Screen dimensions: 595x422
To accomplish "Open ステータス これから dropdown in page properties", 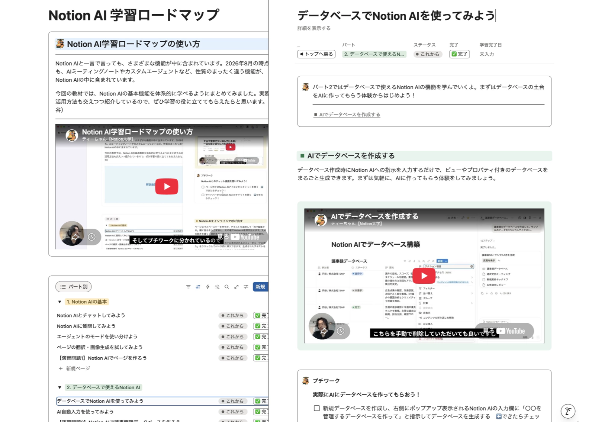I will pyautogui.click(x=427, y=54).
